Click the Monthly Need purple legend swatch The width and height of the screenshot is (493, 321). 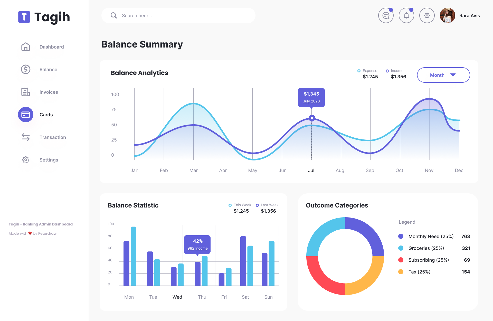(x=401, y=236)
